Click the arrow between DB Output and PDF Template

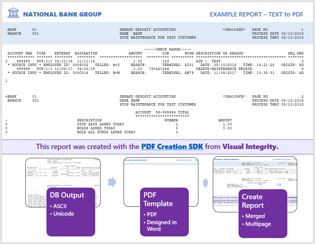coord(112,182)
